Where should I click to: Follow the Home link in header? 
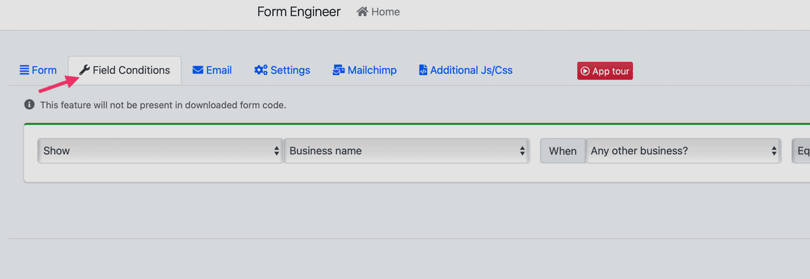(x=378, y=11)
